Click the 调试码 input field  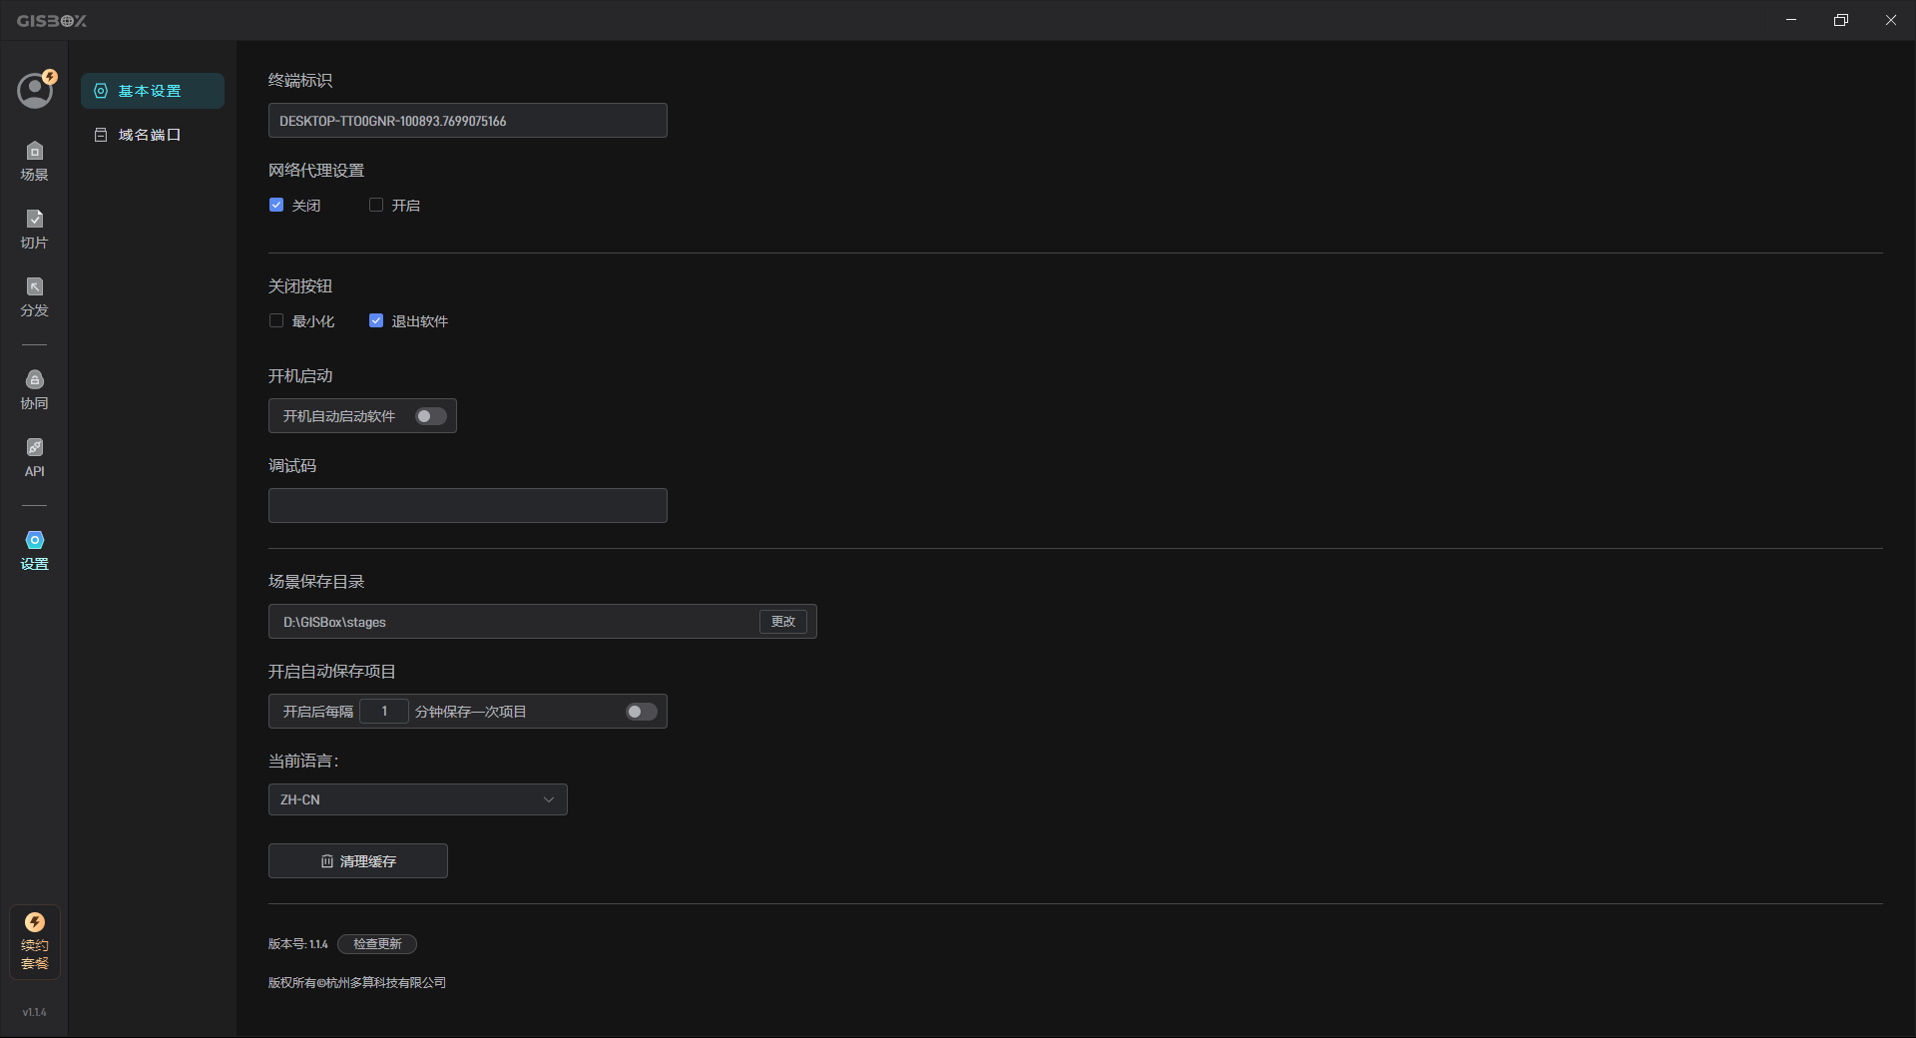point(468,506)
